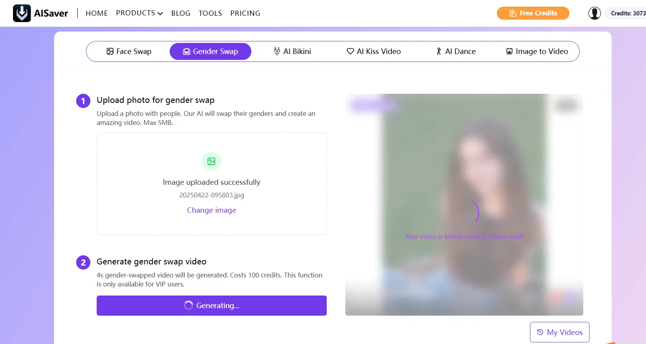Click the Face Swap tab
Image resolution: width=646 pixels, height=344 pixels.
(x=129, y=51)
